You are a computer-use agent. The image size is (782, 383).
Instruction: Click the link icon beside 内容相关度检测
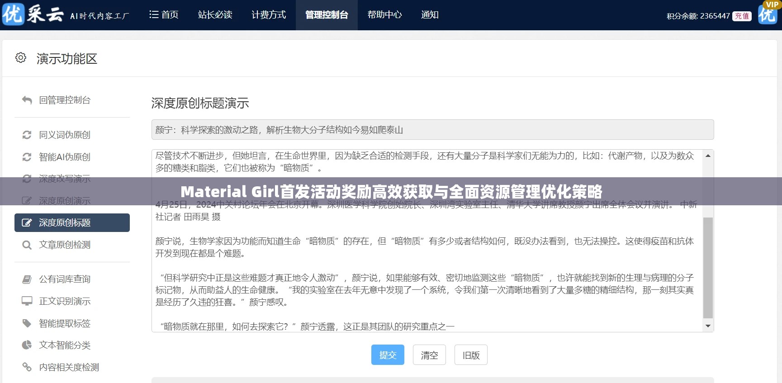pos(27,367)
